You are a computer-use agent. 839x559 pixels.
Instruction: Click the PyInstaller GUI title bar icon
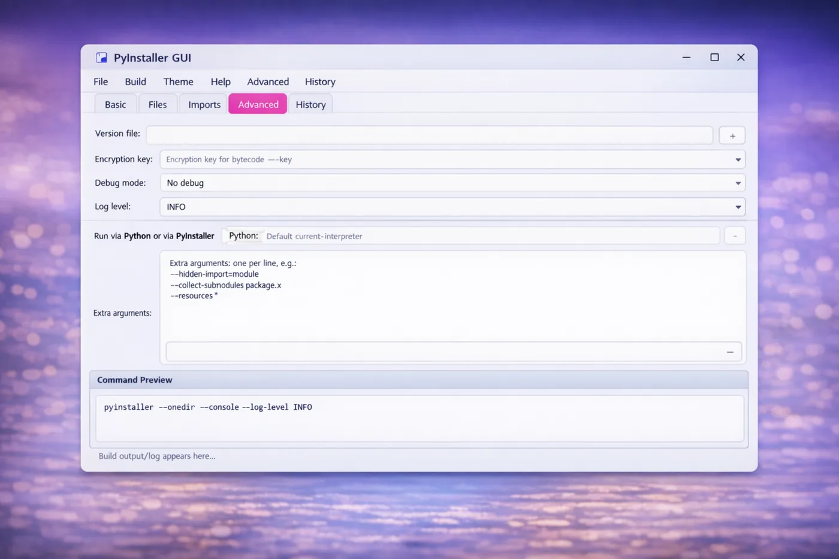[x=101, y=58]
